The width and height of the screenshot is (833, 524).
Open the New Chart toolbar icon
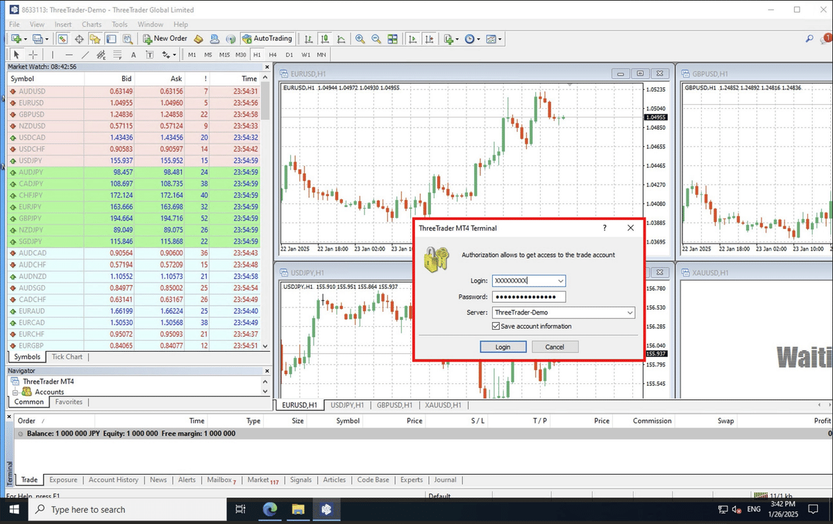click(16, 39)
